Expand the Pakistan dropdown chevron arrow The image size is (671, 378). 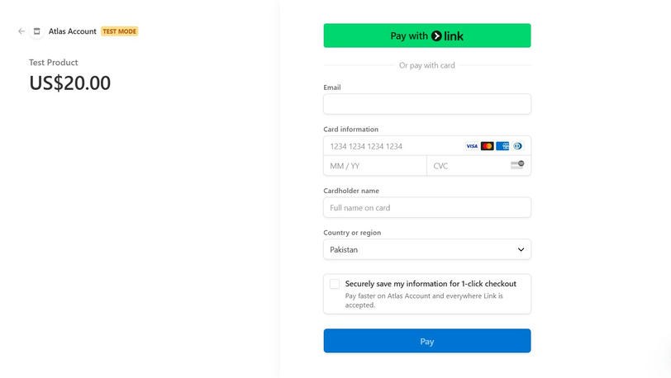click(x=521, y=250)
